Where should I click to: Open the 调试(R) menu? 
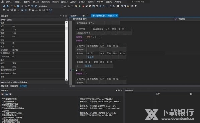pos(56,2)
